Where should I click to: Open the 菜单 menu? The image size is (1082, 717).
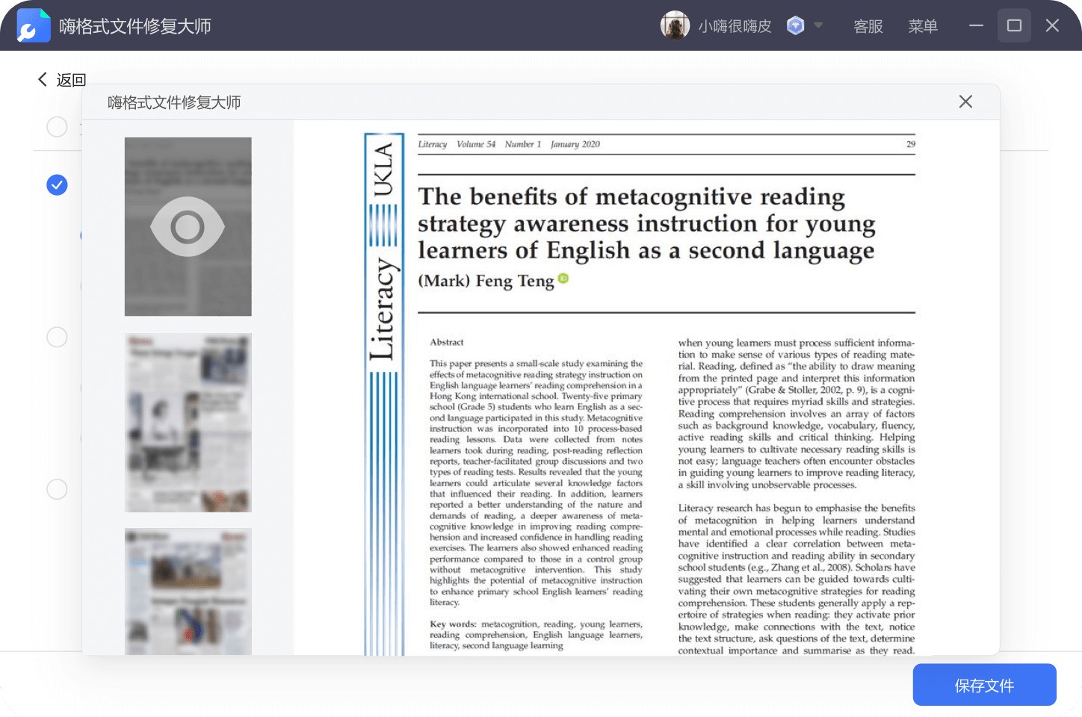tap(923, 26)
